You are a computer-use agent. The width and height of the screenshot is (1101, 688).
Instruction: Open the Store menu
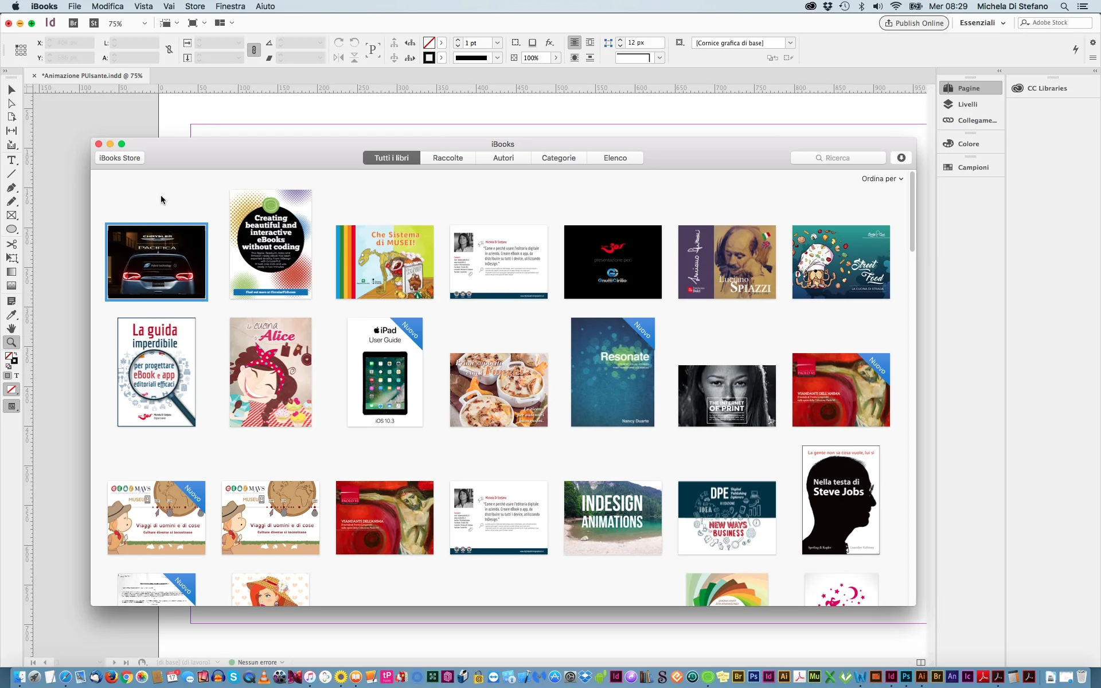tap(195, 6)
